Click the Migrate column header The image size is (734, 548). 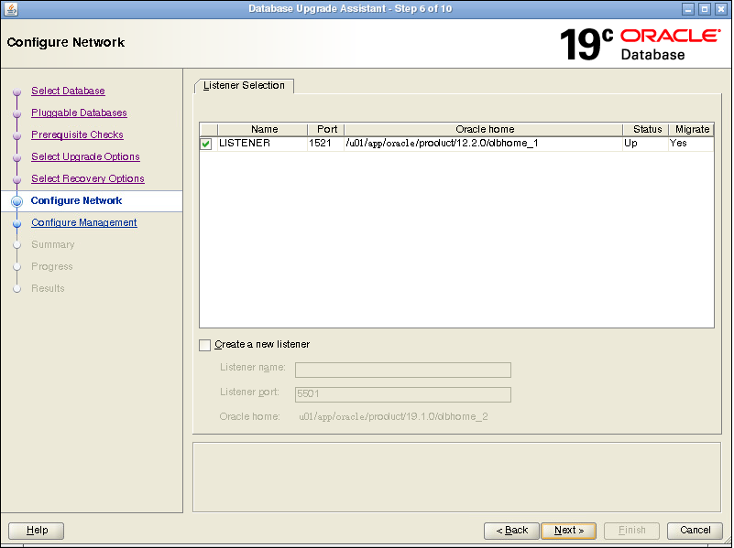(692, 129)
